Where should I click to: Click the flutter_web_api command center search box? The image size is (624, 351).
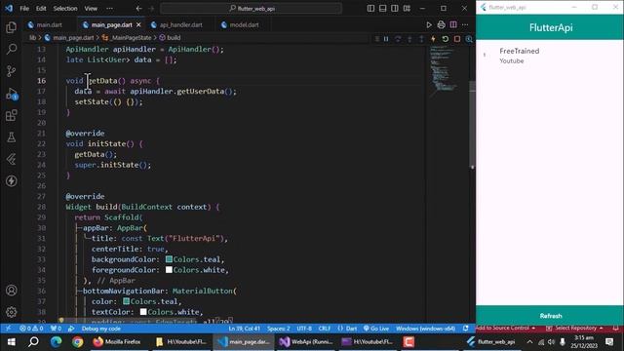click(x=252, y=9)
